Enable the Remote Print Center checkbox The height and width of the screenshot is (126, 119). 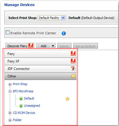(x=7, y=33)
